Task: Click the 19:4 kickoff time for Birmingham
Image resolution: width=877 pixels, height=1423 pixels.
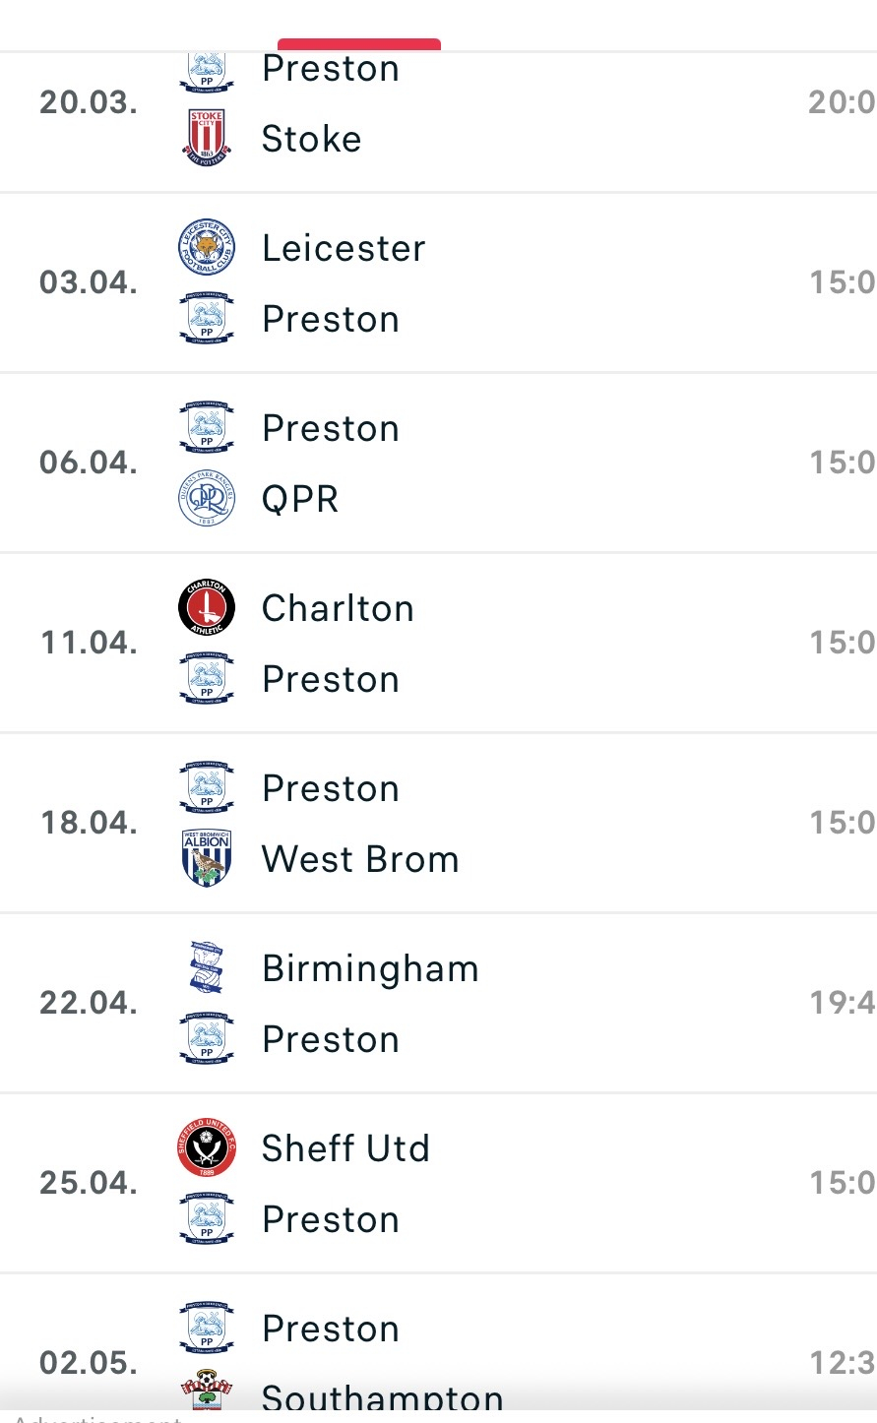Action: pos(842,1003)
